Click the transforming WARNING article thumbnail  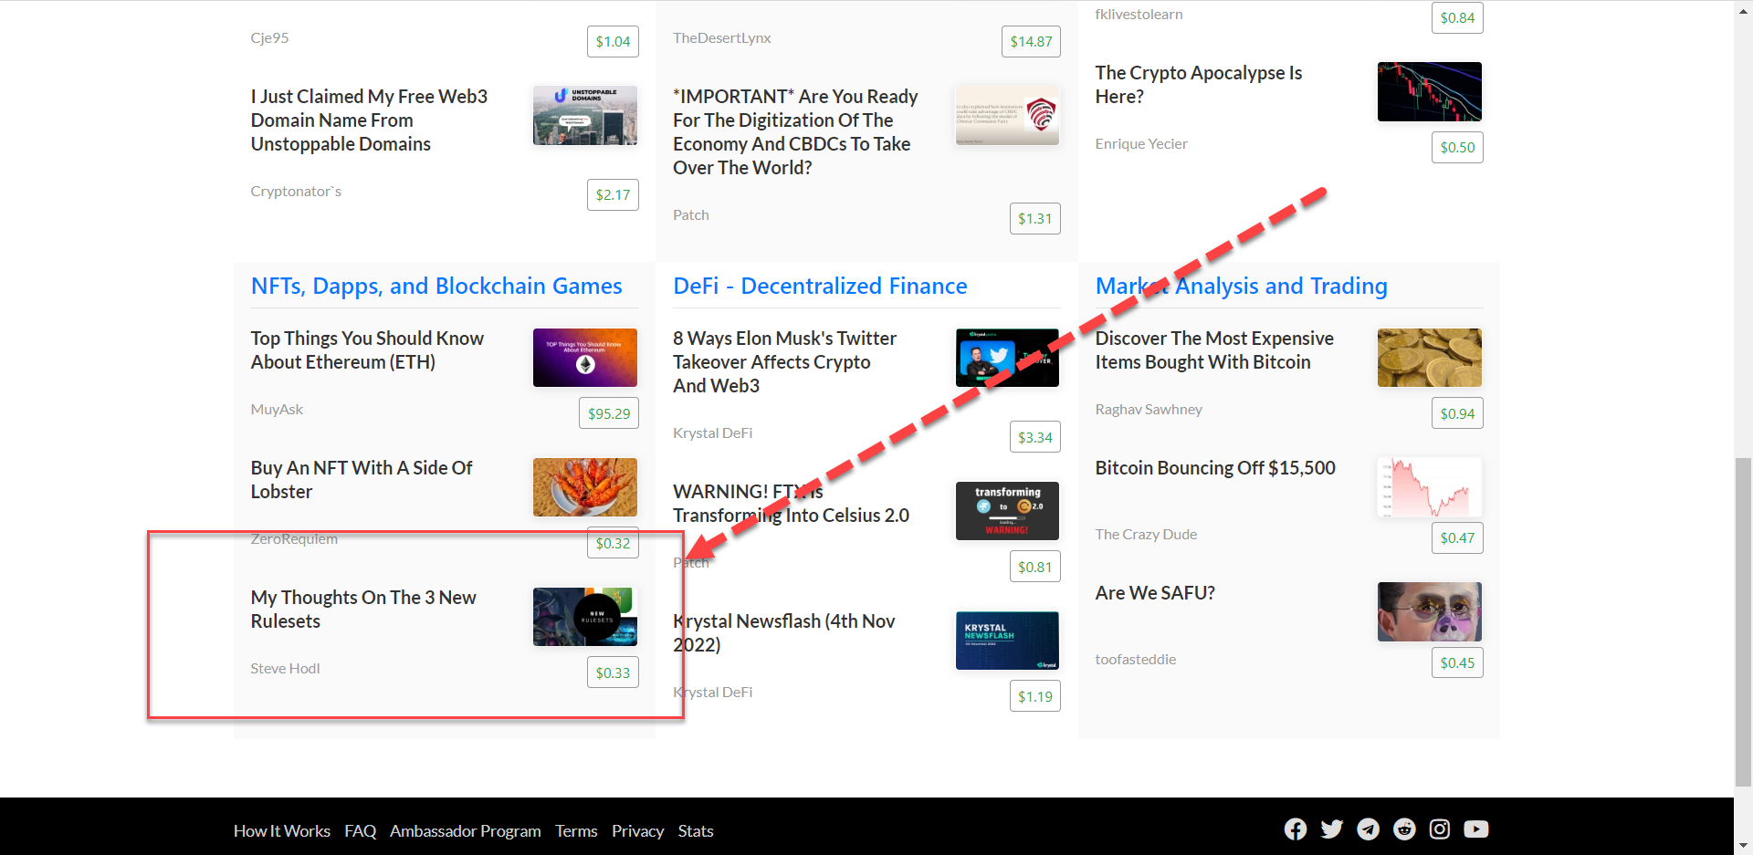[1007, 511]
